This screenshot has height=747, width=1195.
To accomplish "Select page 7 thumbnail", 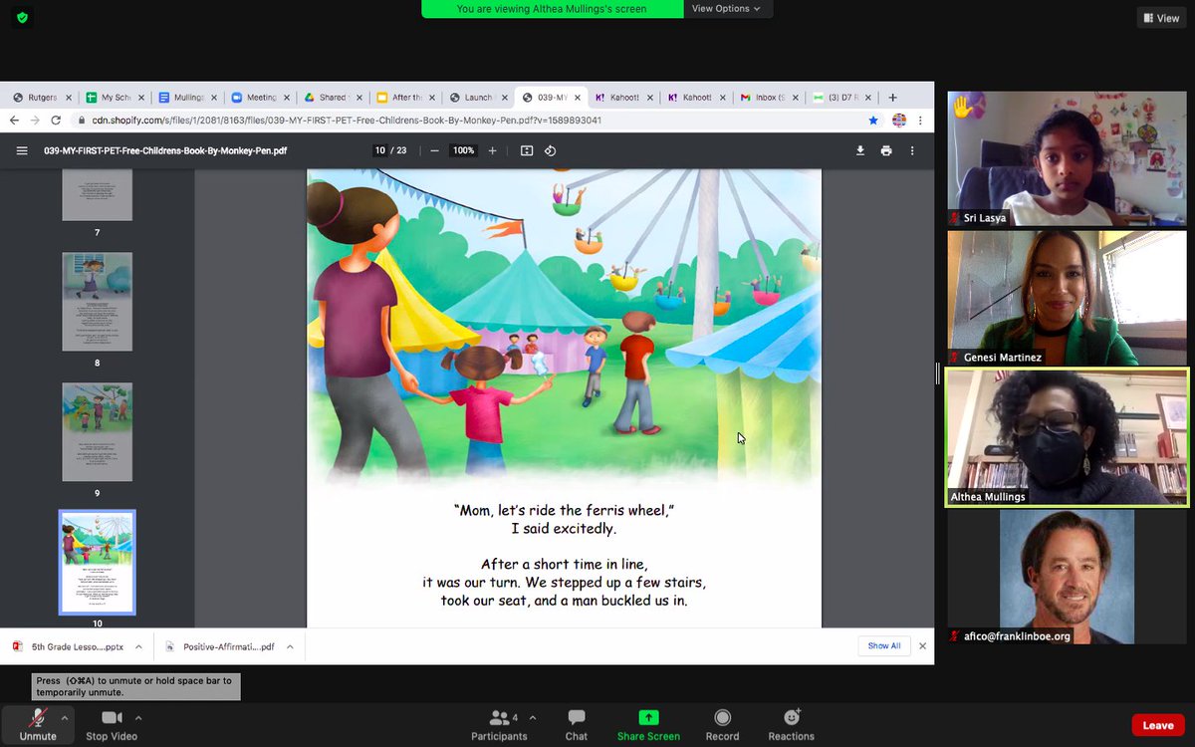I will tap(97, 194).
